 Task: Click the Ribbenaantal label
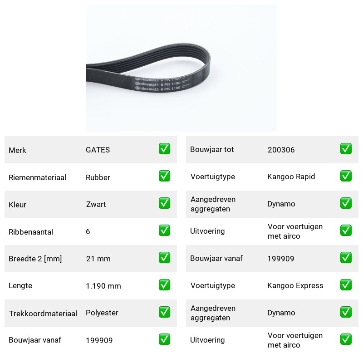click(x=31, y=232)
